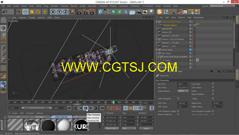The image size is (239, 135).
Task: Click the Record Active Objects button
Action: (109, 108)
